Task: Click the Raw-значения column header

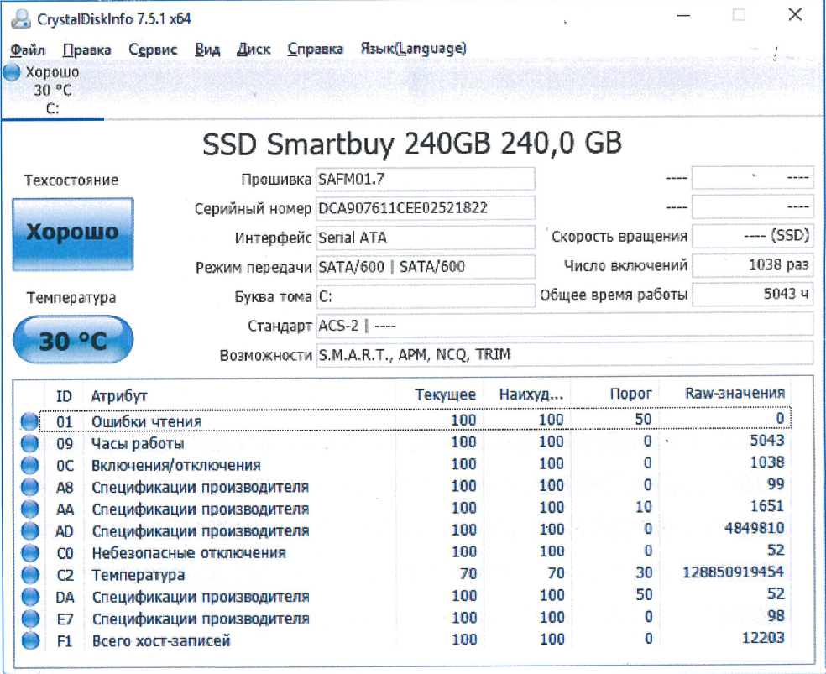Action: [x=735, y=393]
